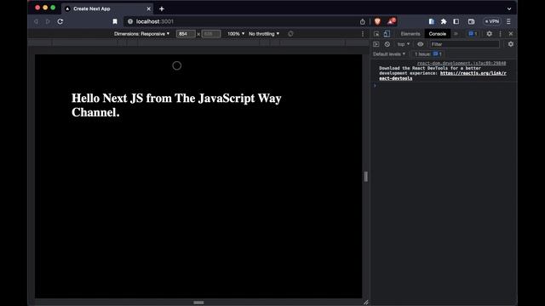
Task: Open DevTools settings gear in tab bar
Action: click(x=489, y=34)
